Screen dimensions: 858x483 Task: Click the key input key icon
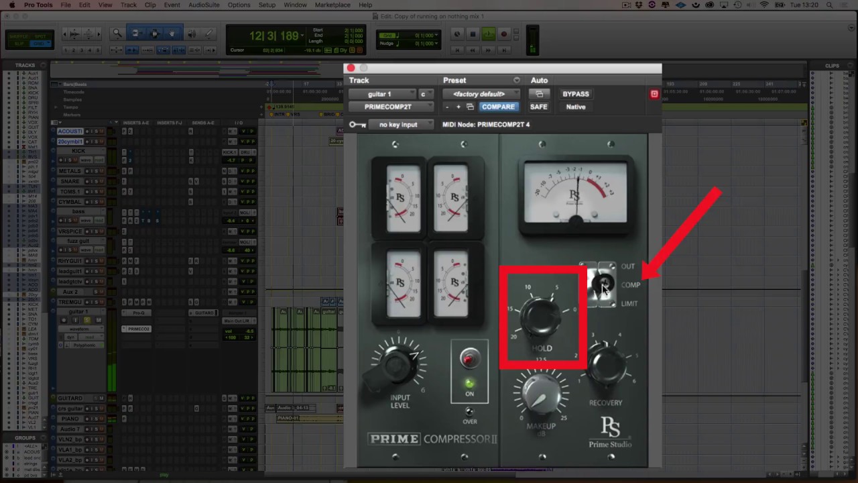tap(357, 125)
